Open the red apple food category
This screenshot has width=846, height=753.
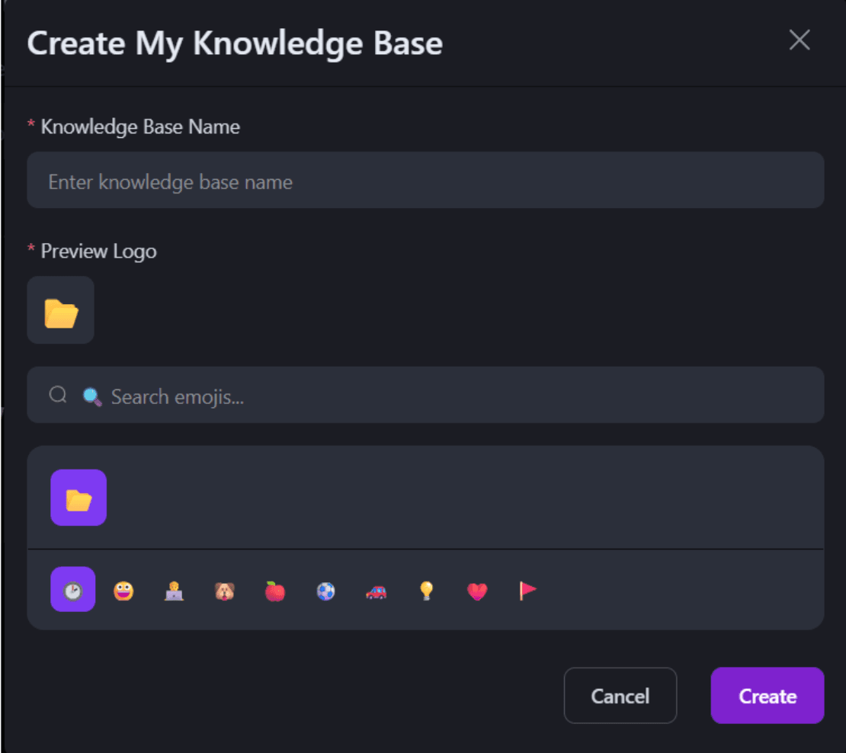274,591
